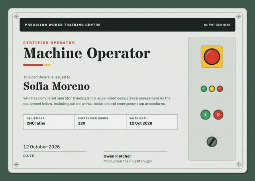Click the Machine Operator title
Screen dimensions: 255x181
pyautogui.click(x=87, y=54)
